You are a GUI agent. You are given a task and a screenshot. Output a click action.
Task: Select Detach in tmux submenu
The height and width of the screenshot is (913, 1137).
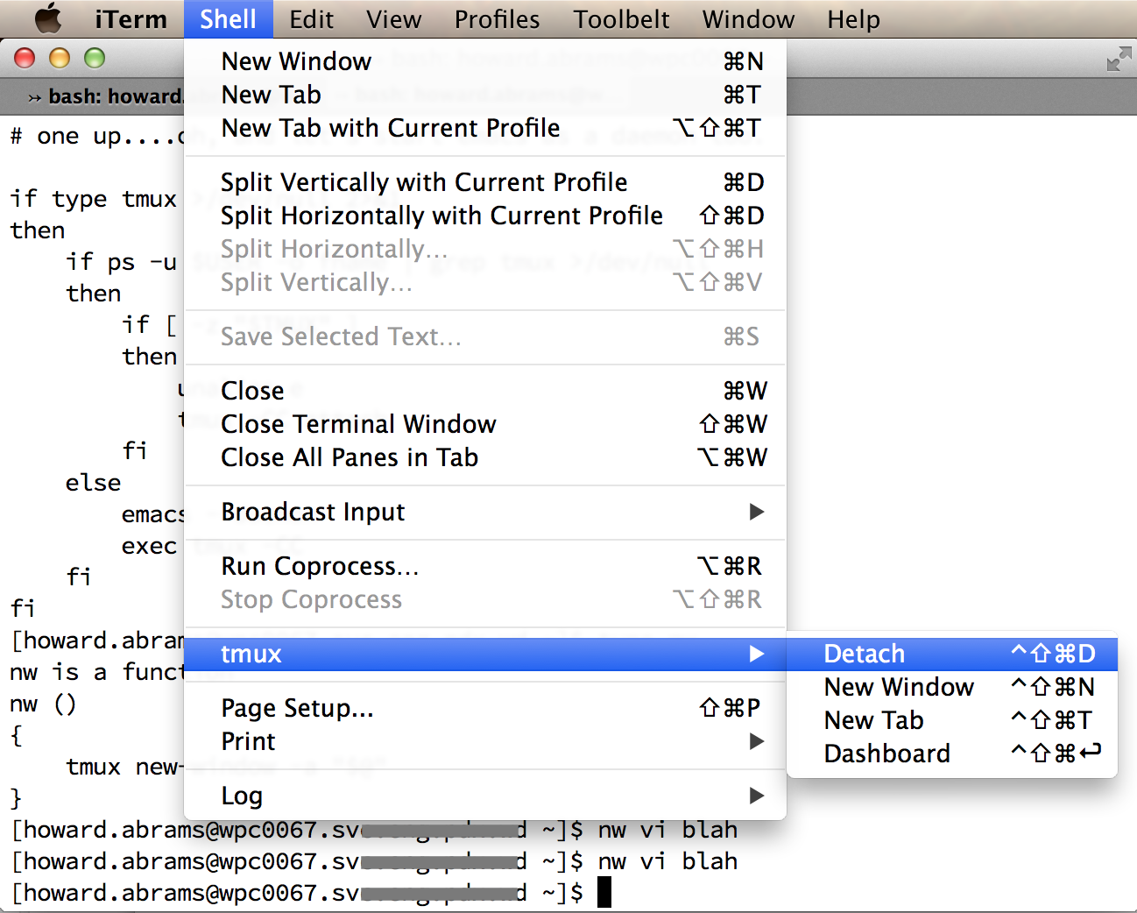(x=952, y=654)
